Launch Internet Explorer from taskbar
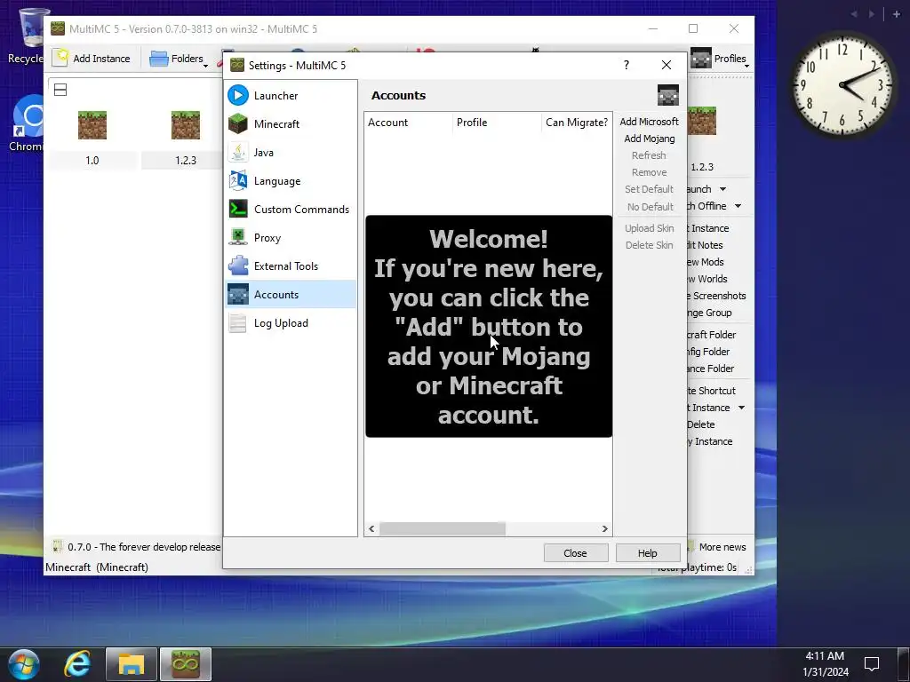 (76, 664)
